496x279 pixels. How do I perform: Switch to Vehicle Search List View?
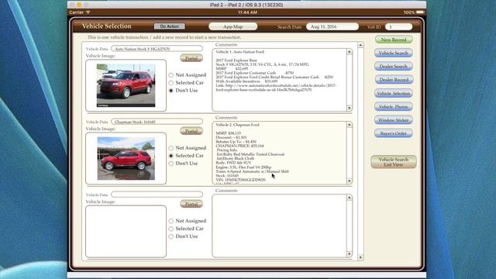(x=394, y=162)
